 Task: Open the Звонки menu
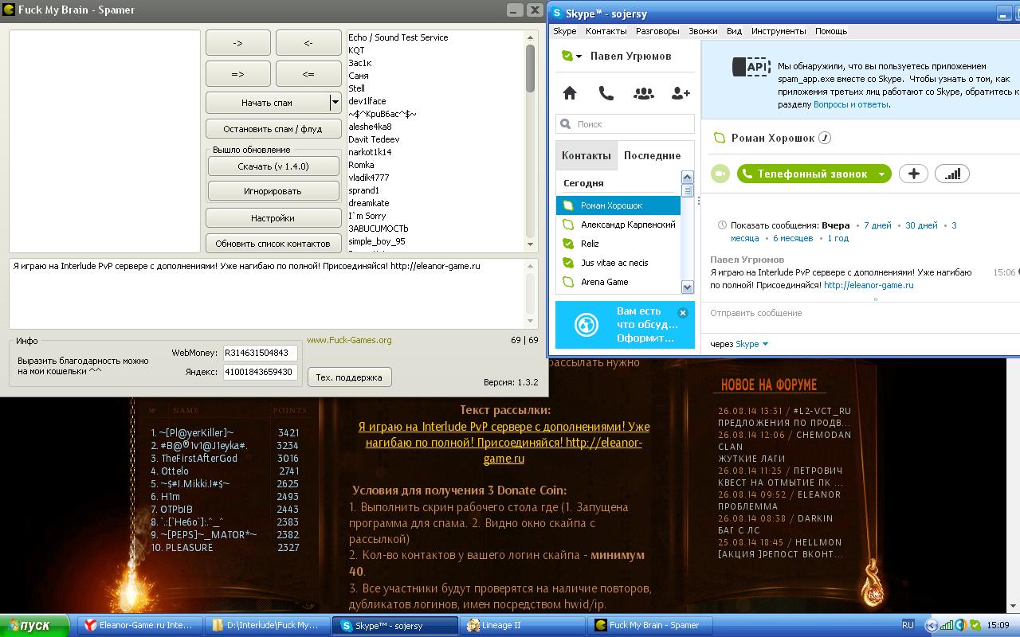pos(703,31)
